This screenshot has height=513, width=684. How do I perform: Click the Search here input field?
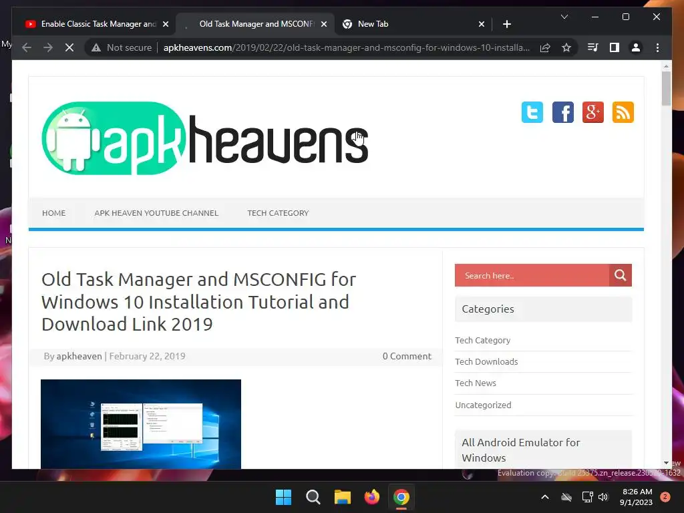(532, 275)
